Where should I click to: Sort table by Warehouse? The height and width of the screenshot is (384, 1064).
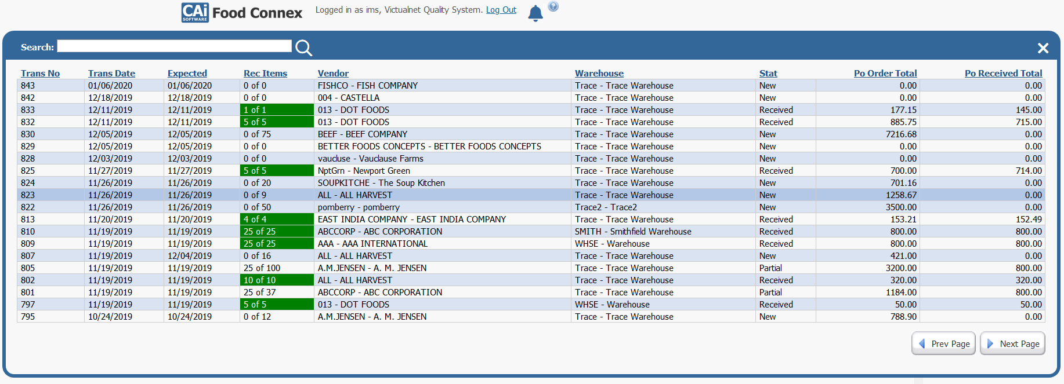tap(599, 74)
